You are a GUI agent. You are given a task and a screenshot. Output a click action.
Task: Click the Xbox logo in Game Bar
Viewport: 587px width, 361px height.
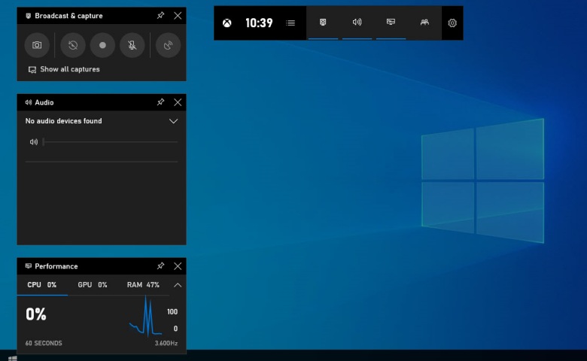pyautogui.click(x=227, y=23)
